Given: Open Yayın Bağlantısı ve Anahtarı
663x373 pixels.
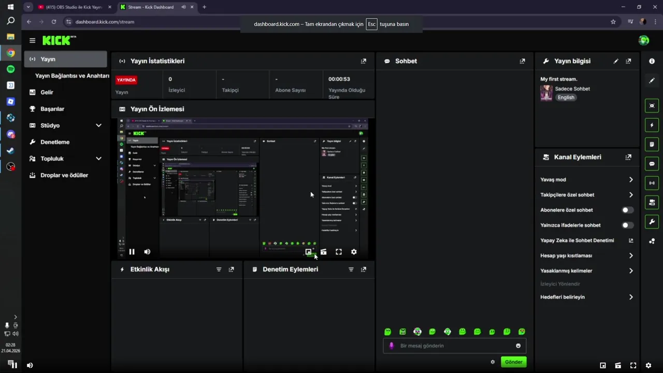Looking at the screenshot, I should pyautogui.click(x=72, y=76).
